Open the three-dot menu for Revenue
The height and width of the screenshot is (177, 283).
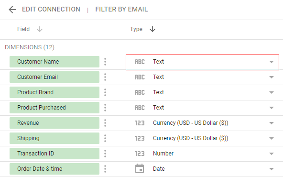click(105, 123)
